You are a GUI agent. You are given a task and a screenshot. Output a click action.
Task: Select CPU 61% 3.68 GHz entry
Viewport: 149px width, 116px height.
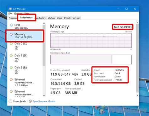coord(25,26)
